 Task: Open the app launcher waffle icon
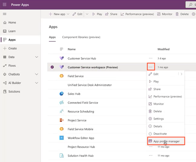[x=5, y=5]
